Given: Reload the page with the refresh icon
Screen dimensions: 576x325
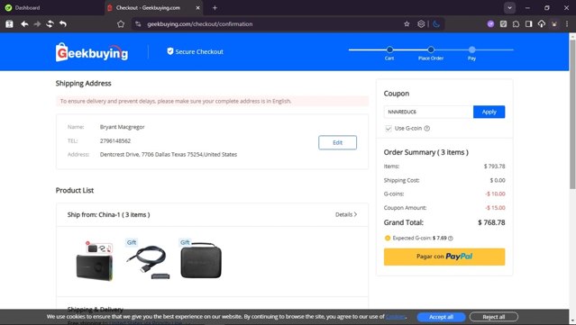Looking at the screenshot, I should coord(50,24).
